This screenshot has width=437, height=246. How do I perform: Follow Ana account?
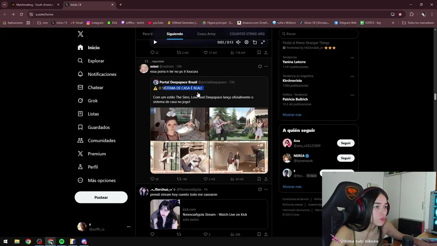pyautogui.click(x=346, y=143)
